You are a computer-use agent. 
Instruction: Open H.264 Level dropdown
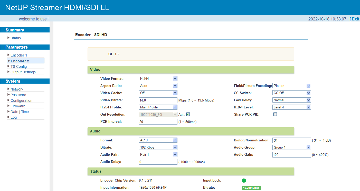292,107
